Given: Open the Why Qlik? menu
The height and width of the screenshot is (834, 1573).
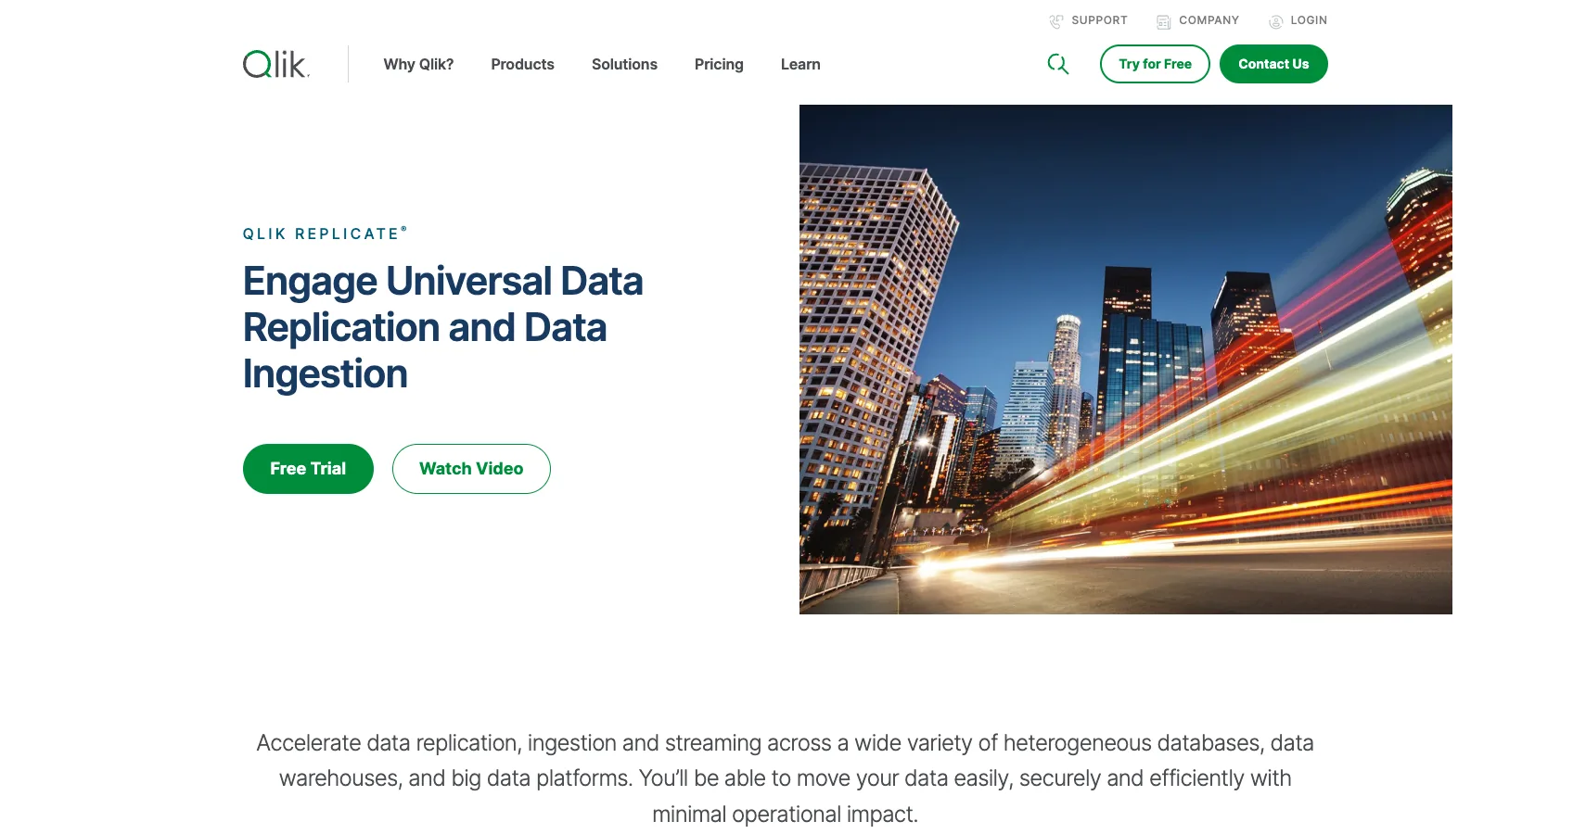Looking at the screenshot, I should [418, 64].
